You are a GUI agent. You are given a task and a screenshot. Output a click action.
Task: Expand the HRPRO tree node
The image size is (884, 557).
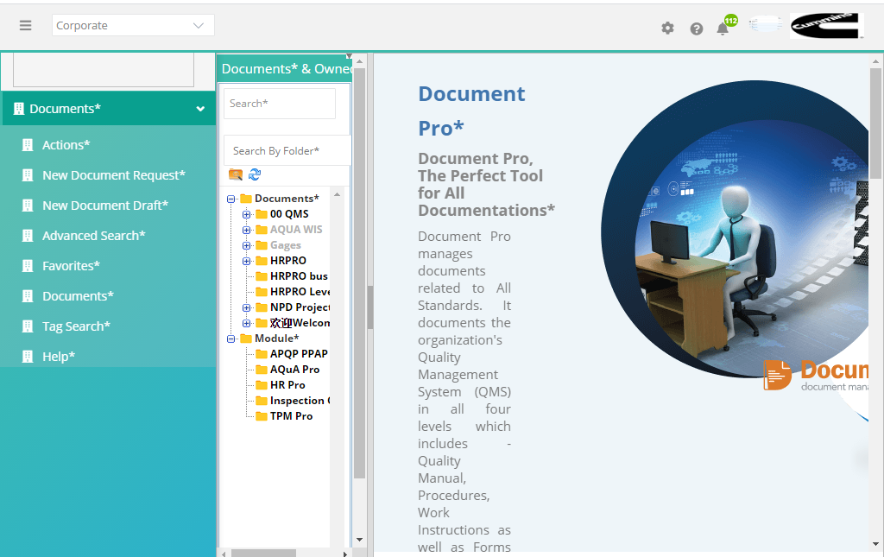coord(246,261)
